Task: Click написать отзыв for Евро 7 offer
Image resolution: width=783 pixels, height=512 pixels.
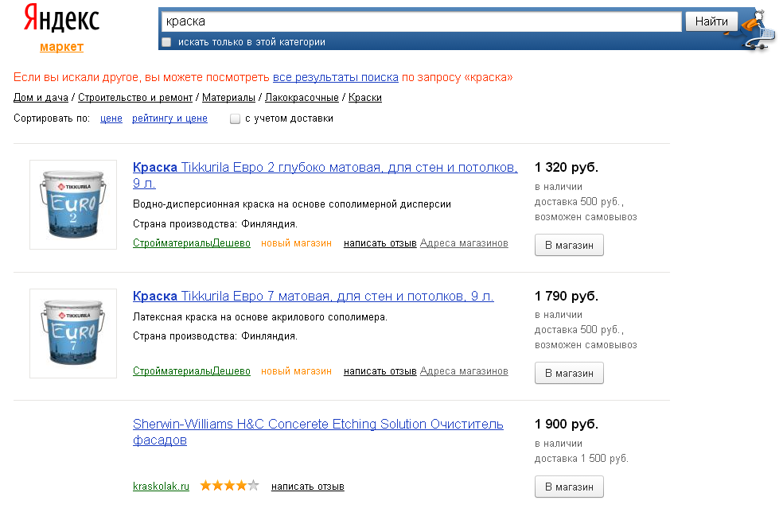Action: [380, 371]
